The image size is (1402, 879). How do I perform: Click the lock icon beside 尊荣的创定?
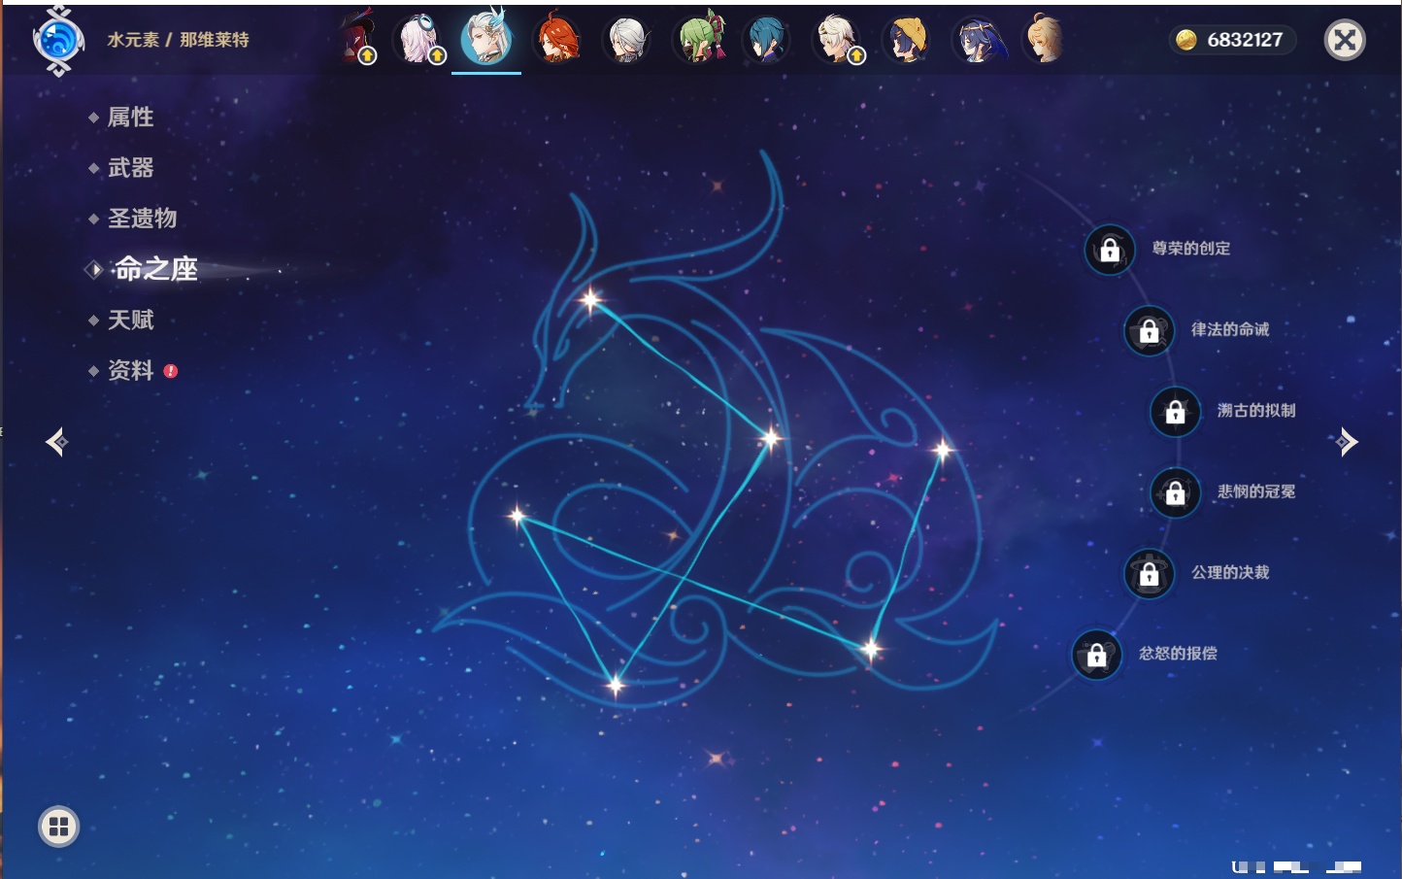pyautogui.click(x=1110, y=251)
